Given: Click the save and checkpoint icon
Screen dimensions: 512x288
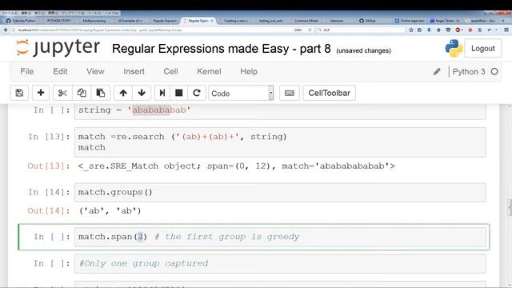Looking at the screenshot, I should coord(19,93).
